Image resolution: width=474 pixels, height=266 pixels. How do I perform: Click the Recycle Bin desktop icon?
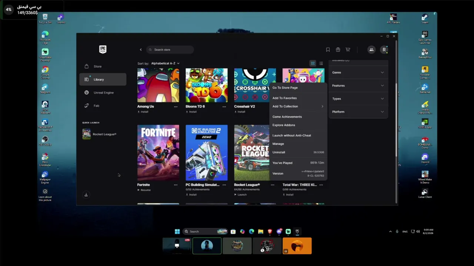(x=45, y=18)
